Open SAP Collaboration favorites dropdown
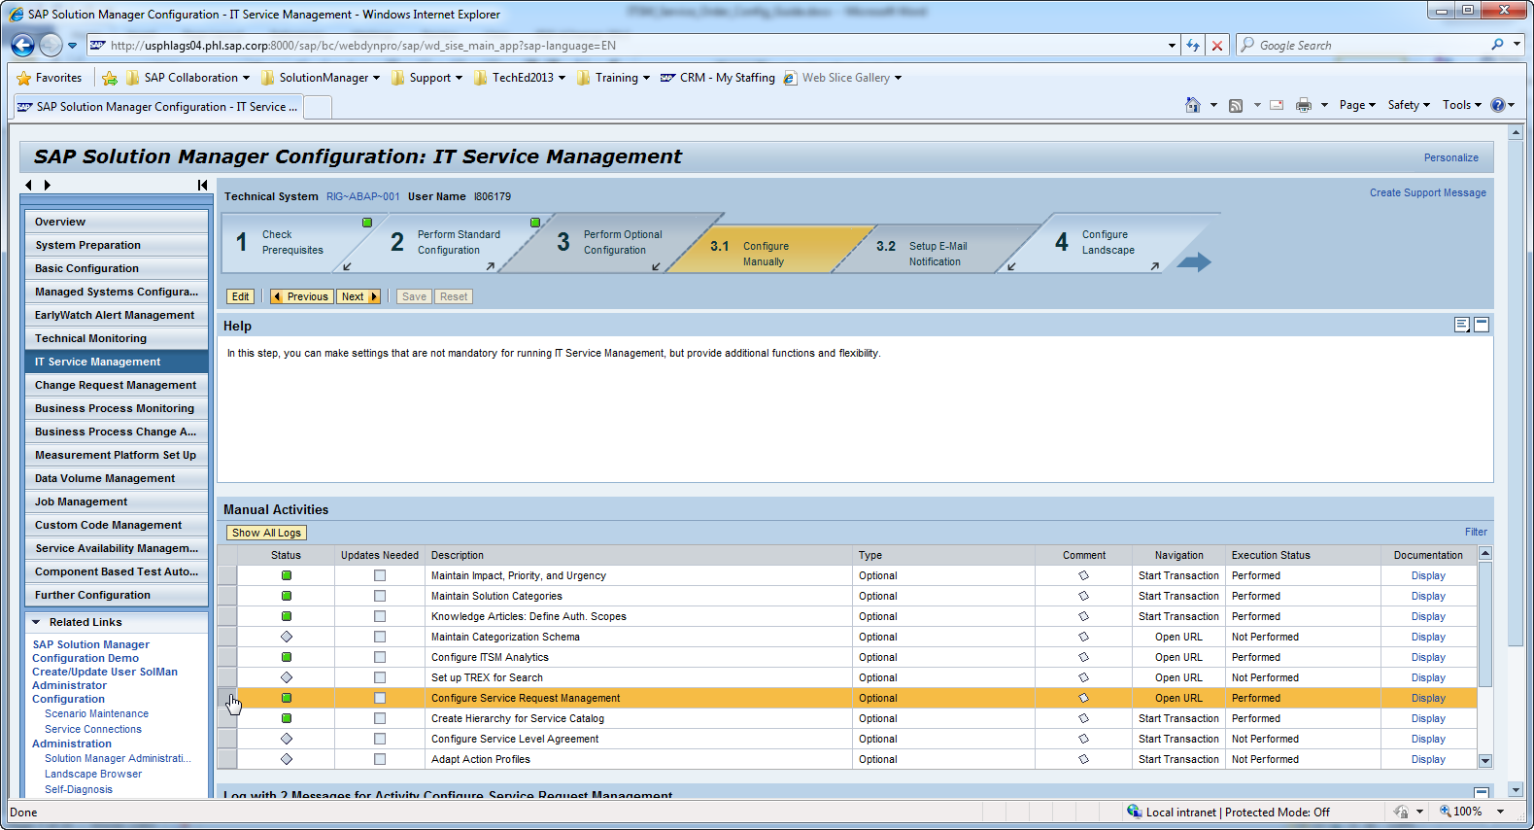 pyautogui.click(x=247, y=78)
